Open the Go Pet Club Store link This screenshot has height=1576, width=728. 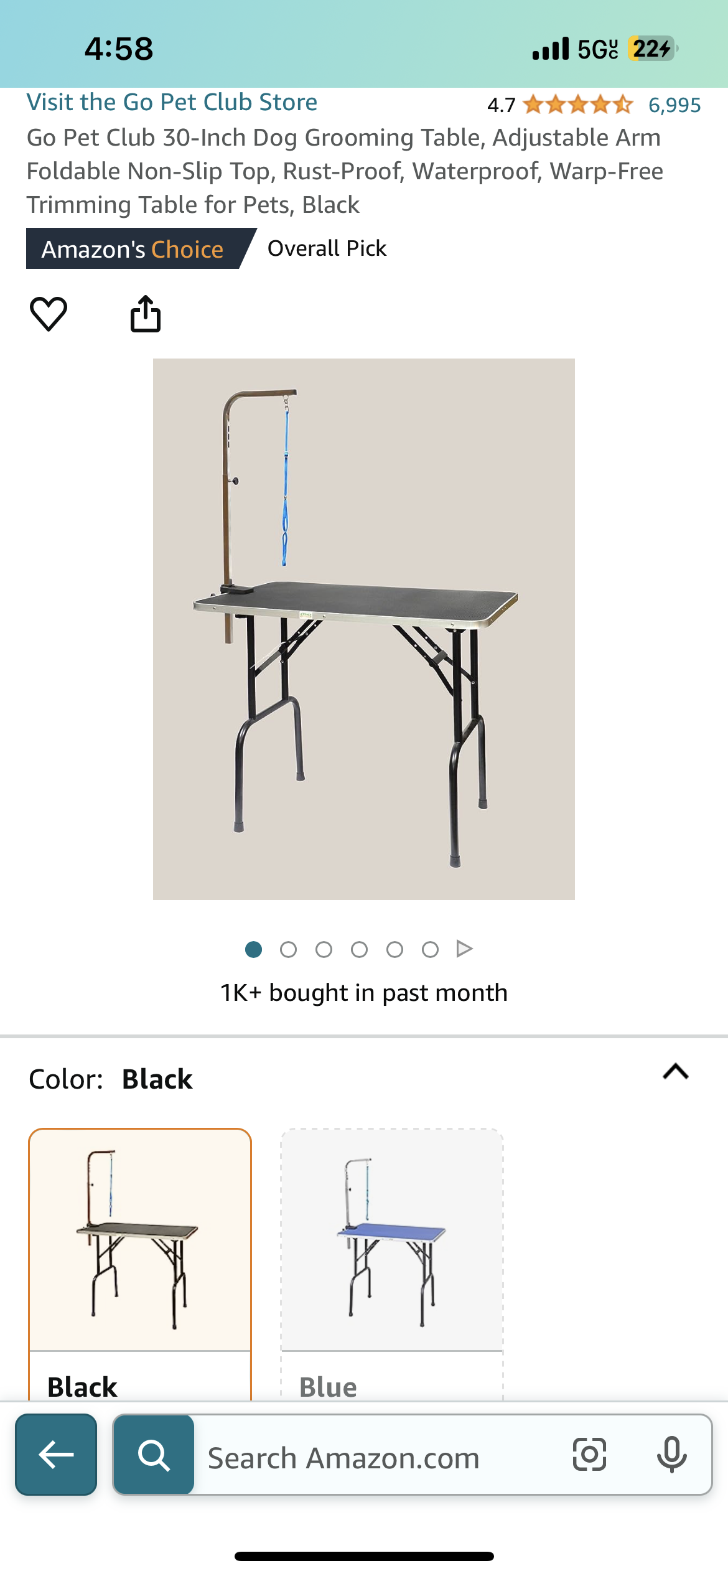(x=172, y=102)
